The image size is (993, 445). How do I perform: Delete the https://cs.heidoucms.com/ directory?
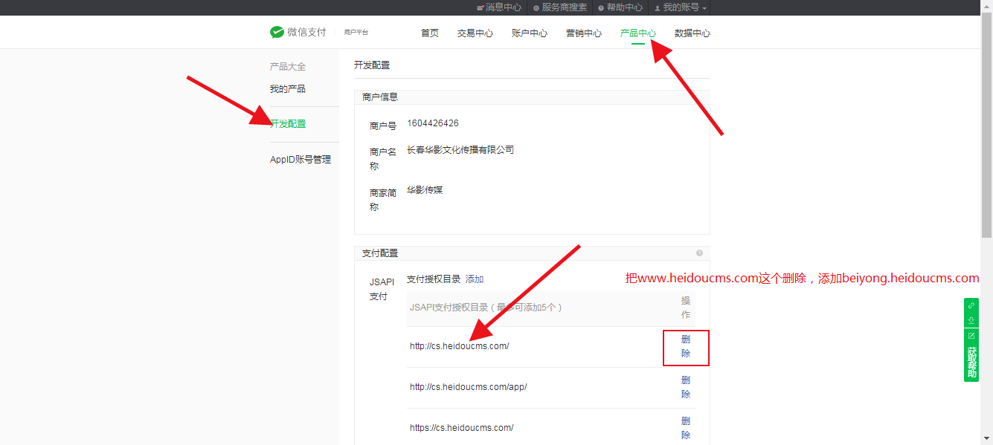[x=686, y=428]
